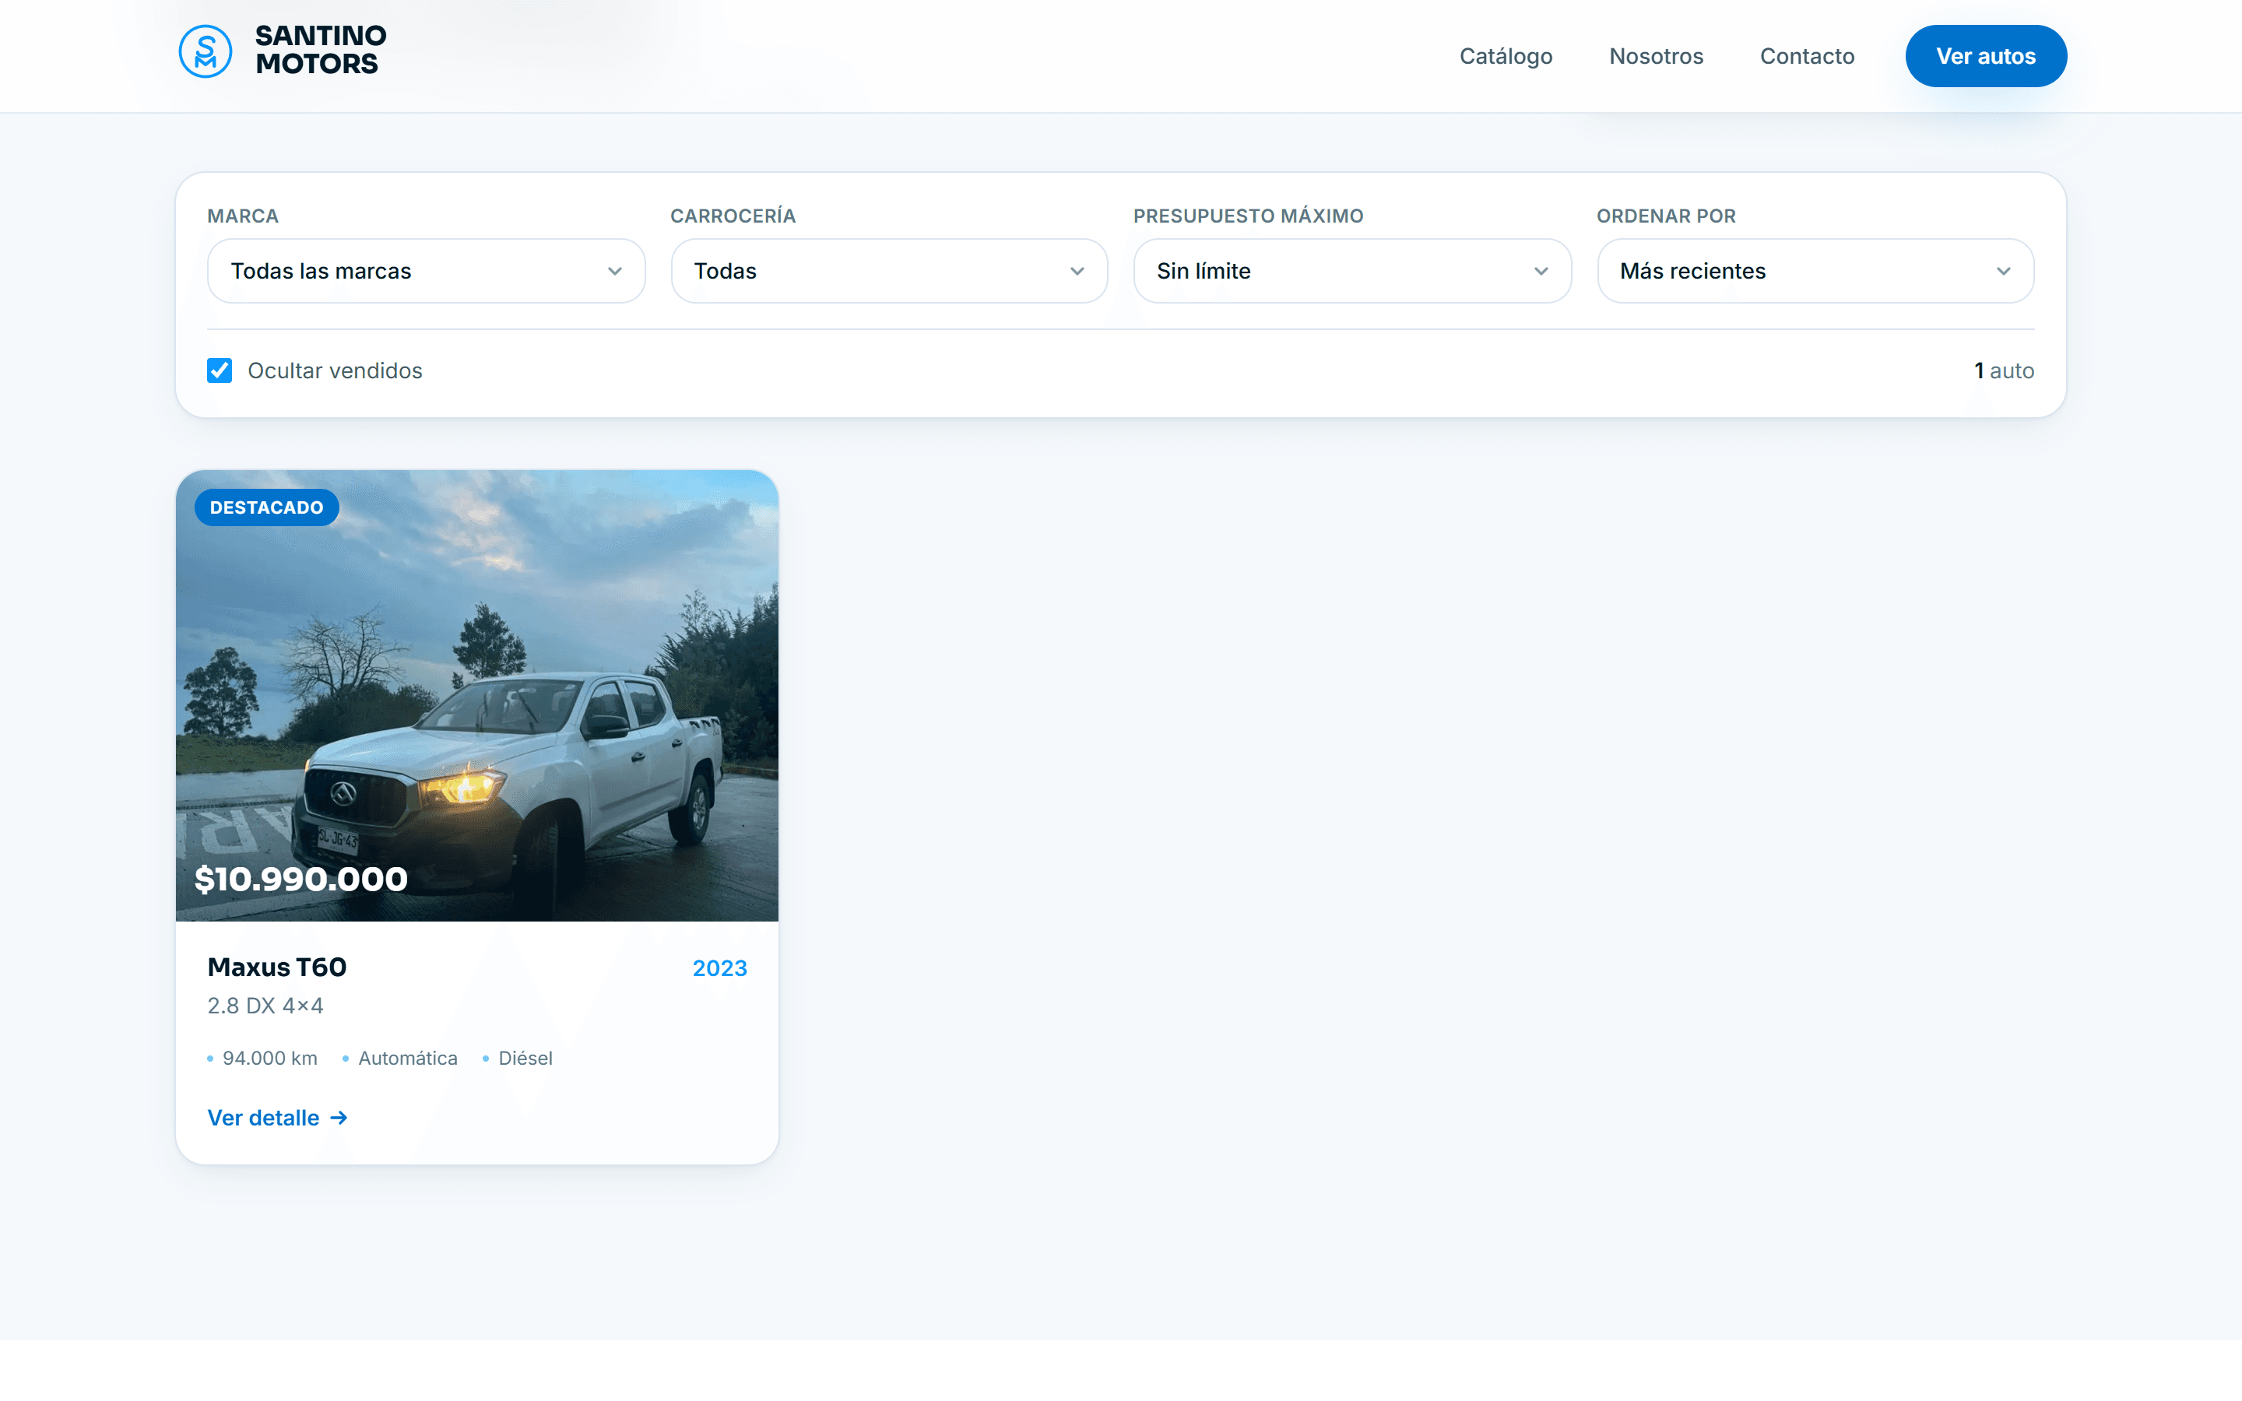Open the Contacto nav link
This screenshot has height=1401, width=2242.
pos(1807,55)
